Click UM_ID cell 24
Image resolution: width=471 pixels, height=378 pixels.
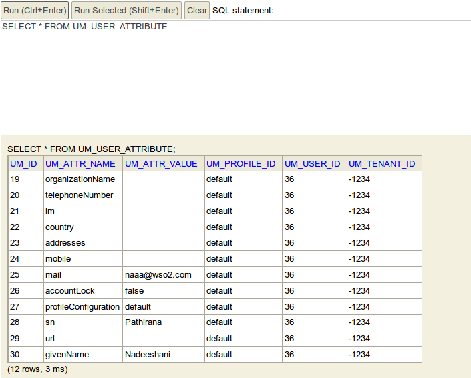26,259
